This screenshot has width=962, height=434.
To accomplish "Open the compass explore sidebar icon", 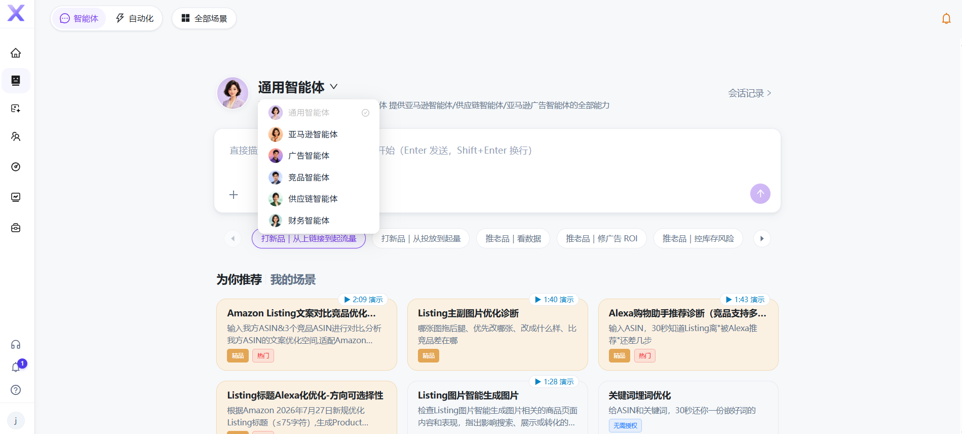I will 16,167.
